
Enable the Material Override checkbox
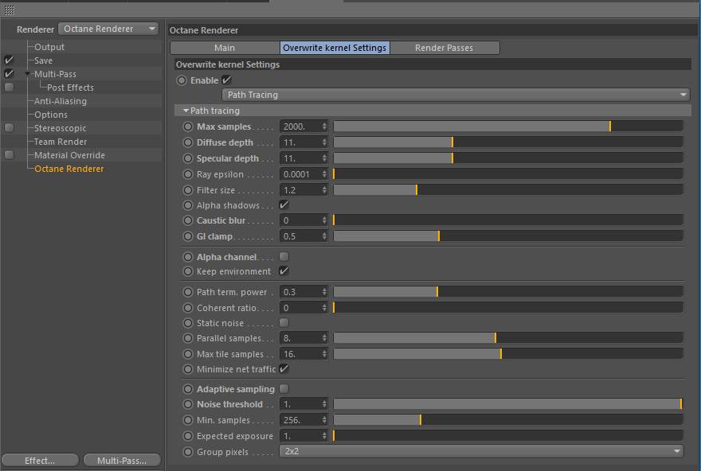[9, 155]
